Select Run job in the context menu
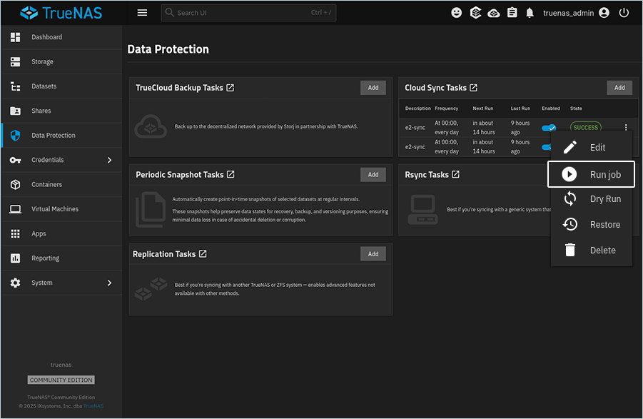Image resolution: width=643 pixels, height=419 pixels. tap(592, 174)
